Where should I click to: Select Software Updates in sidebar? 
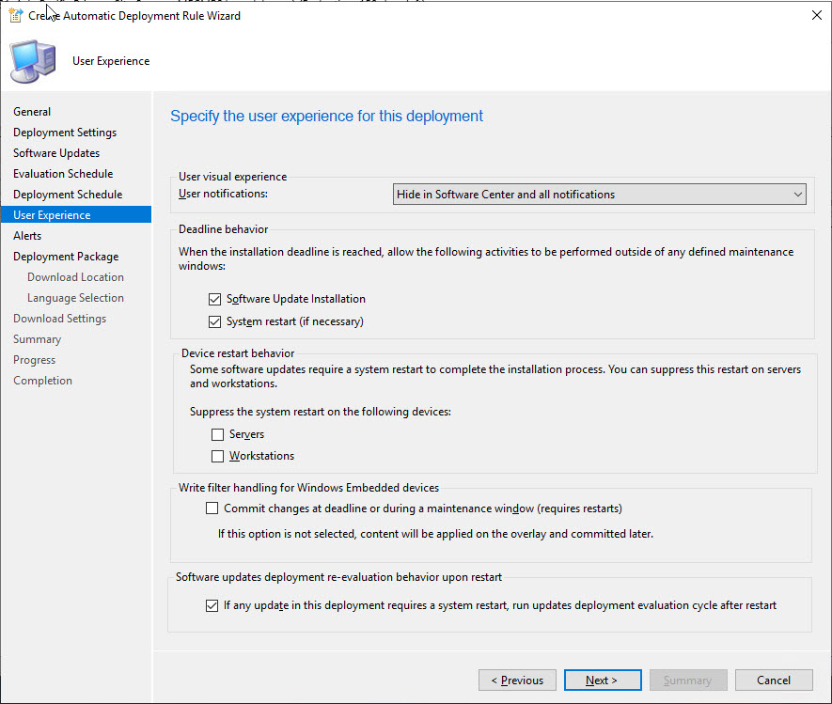(56, 153)
